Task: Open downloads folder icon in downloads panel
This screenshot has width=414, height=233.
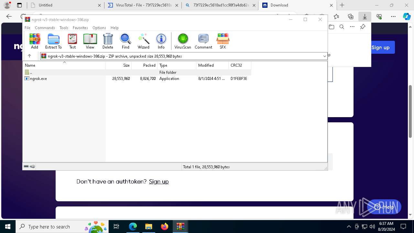Action: click(x=332, y=27)
